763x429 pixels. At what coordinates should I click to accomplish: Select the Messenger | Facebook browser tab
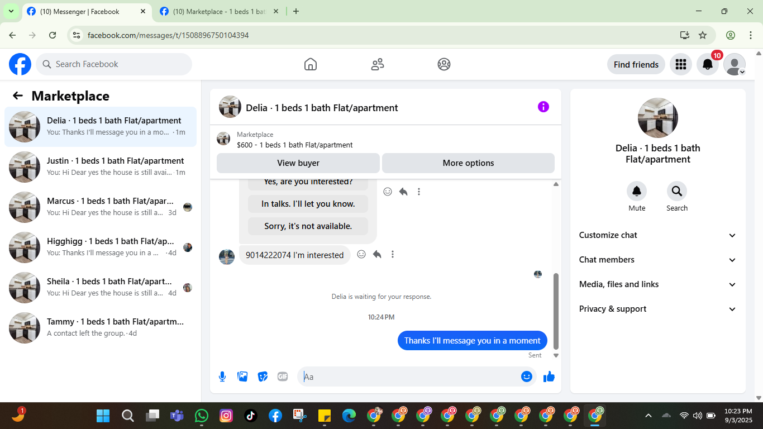(87, 11)
